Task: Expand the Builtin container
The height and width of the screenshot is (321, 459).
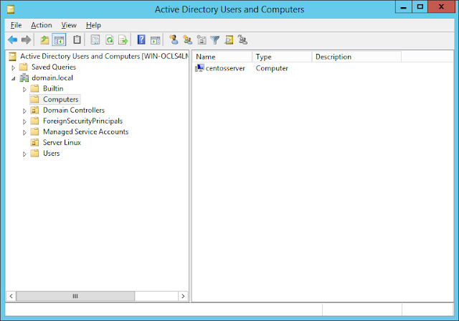Action: coord(24,89)
